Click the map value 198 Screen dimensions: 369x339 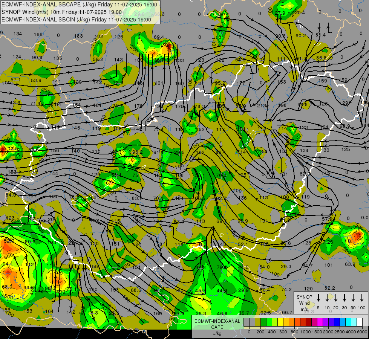click(x=282, y=105)
